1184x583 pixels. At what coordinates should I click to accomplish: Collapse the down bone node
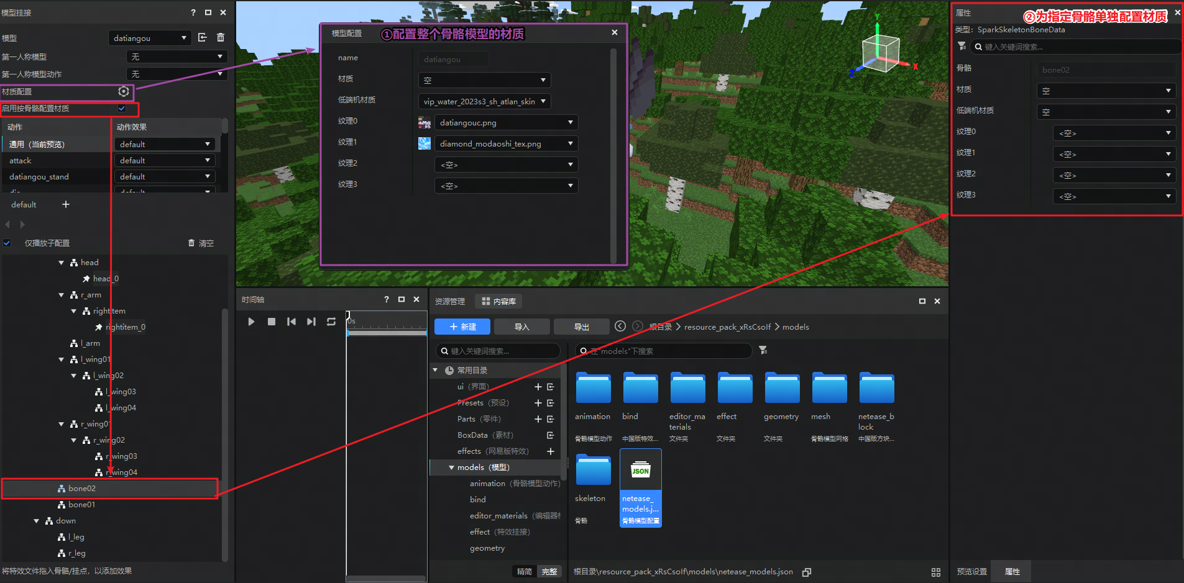point(37,522)
